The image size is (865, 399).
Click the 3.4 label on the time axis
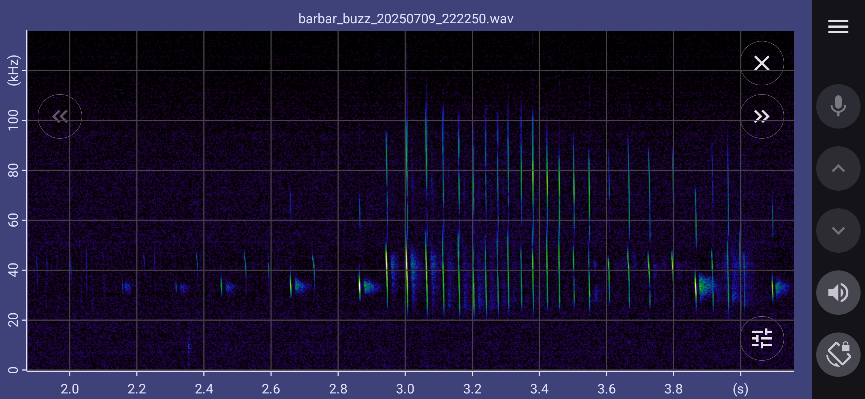(539, 389)
